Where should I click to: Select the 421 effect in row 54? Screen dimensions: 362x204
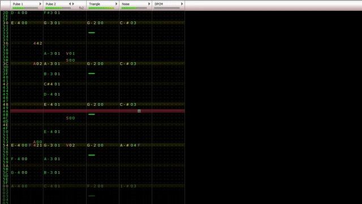point(38,145)
